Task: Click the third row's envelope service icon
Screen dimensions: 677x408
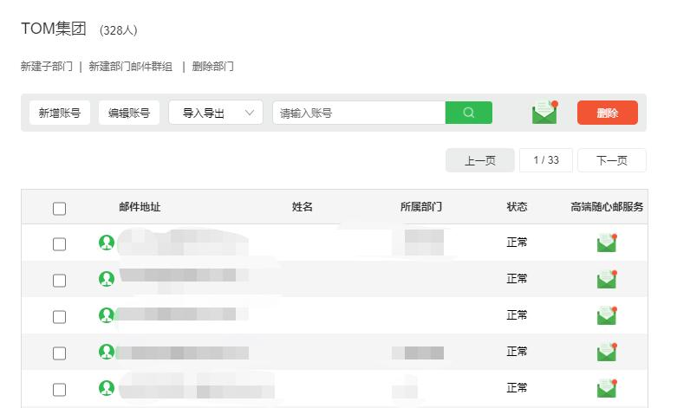Action: [x=607, y=315]
